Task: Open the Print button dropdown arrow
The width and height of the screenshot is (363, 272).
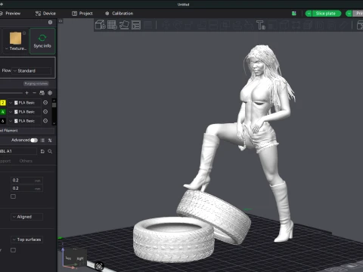Action: coord(349,14)
